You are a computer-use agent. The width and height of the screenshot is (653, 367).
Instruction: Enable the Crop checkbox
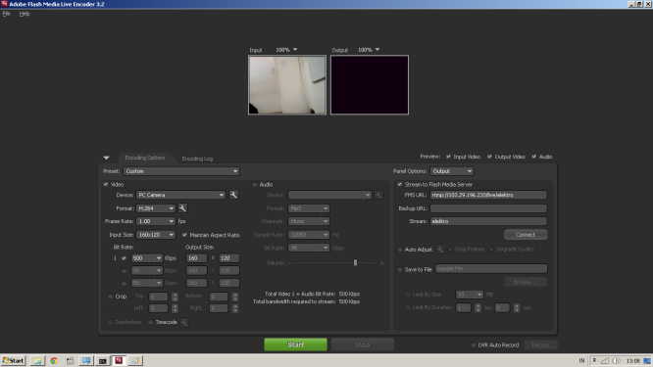point(111,297)
